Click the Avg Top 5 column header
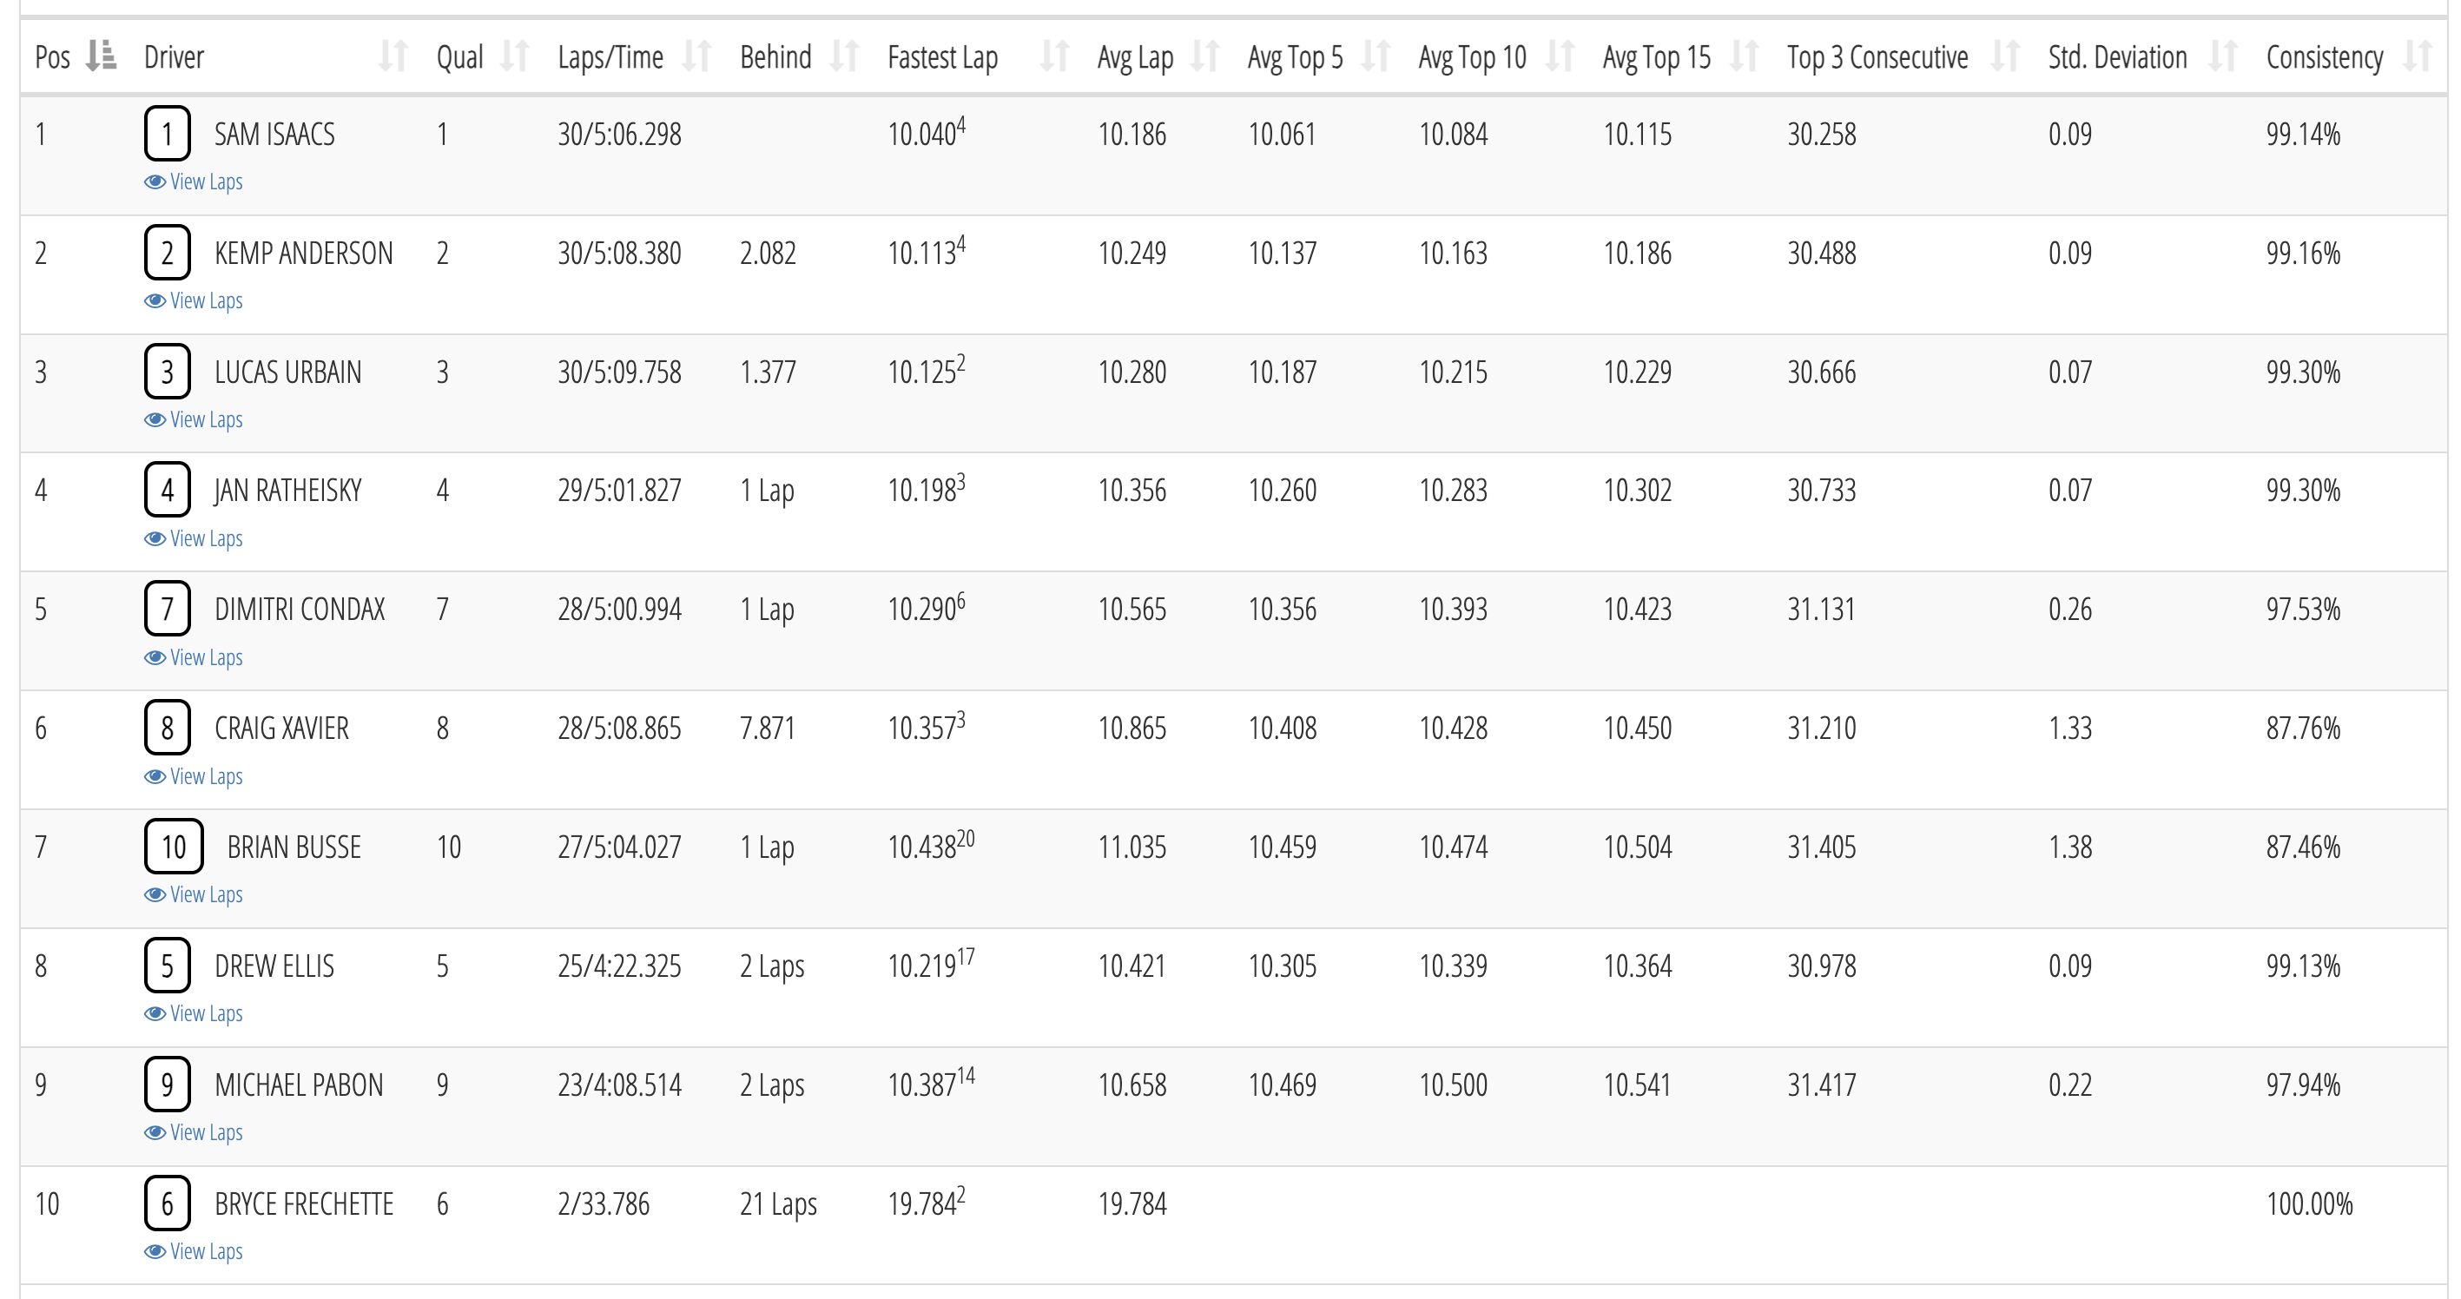This screenshot has width=2461, height=1299. click(x=1295, y=57)
